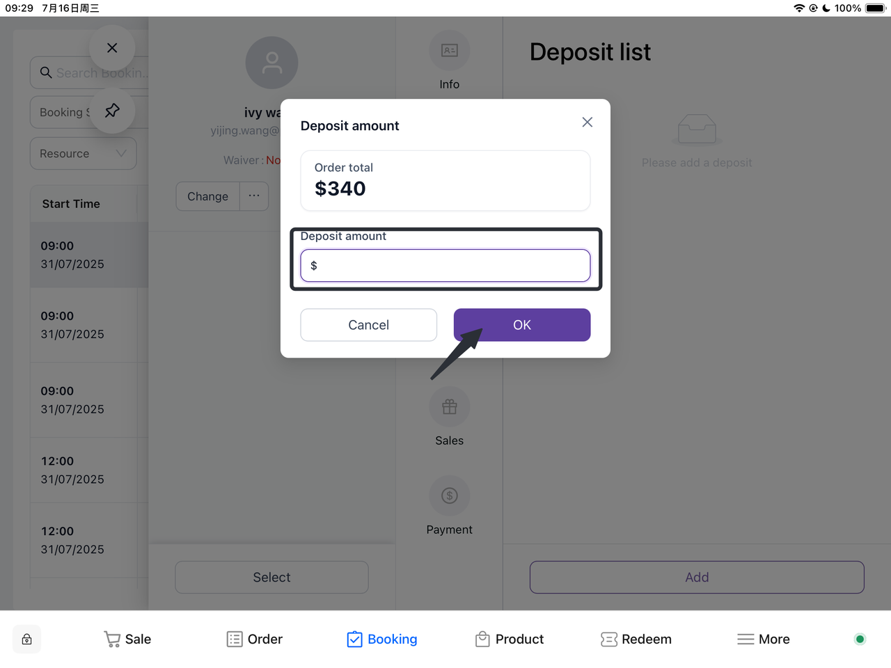Open the Info section icon
The width and height of the screenshot is (891, 668).
click(450, 51)
